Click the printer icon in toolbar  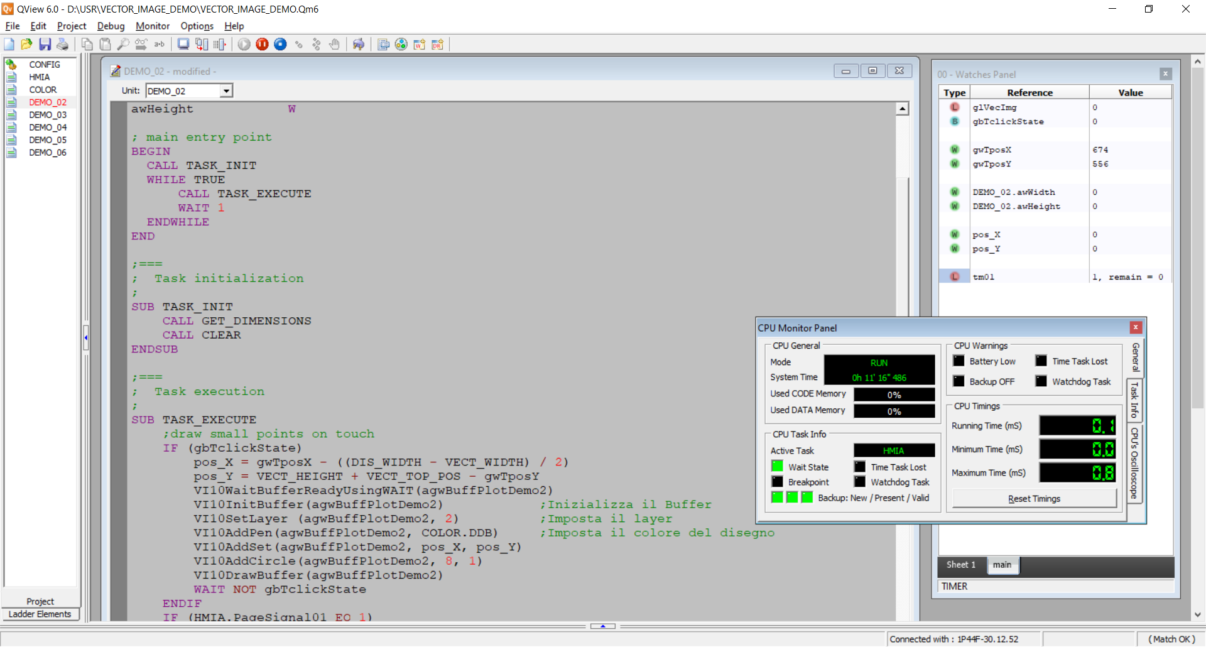(63, 44)
